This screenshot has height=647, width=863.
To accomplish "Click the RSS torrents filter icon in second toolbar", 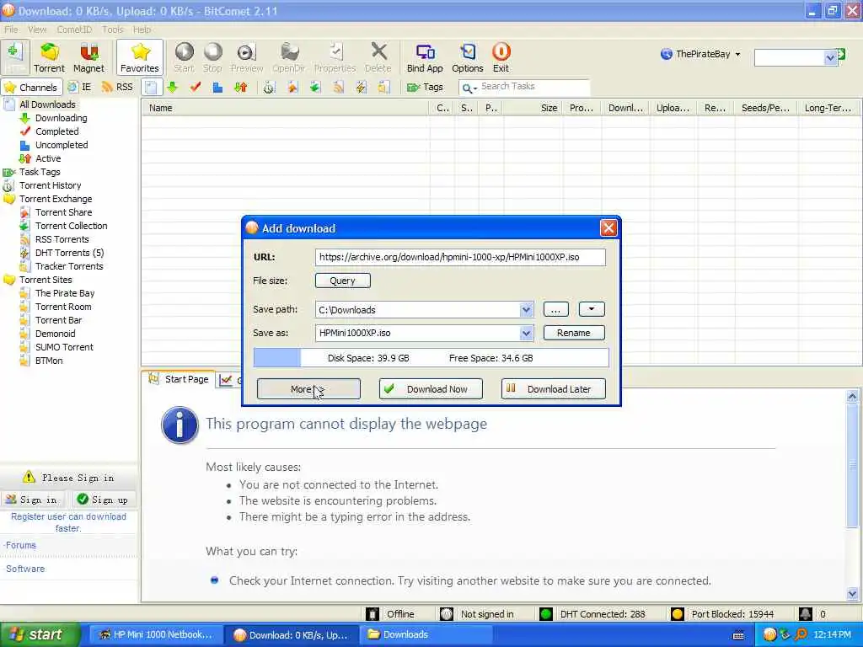I will pos(338,87).
